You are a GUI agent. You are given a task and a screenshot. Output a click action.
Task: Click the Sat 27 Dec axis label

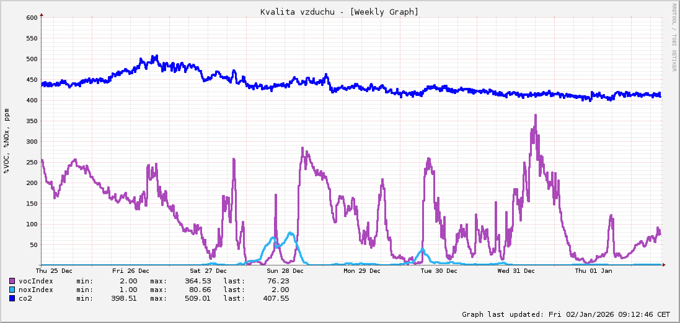click(x=208, y=271)
